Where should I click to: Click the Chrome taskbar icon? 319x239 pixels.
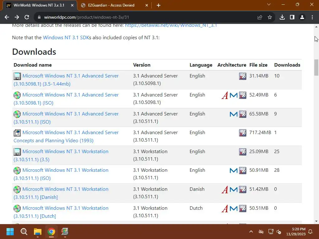[51, 232]
